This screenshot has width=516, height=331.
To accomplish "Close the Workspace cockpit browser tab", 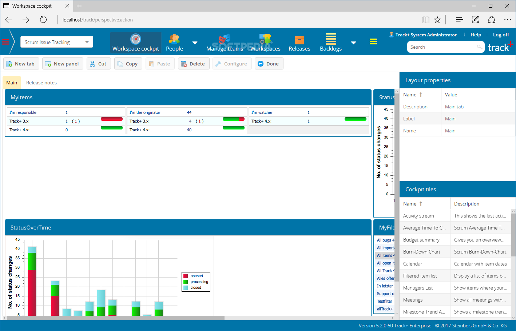I will coord(67,6).
